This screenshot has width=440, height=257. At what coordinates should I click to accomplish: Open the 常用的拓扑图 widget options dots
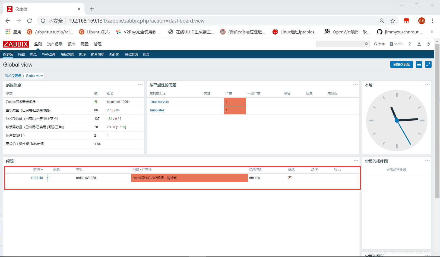pos(428,161)
